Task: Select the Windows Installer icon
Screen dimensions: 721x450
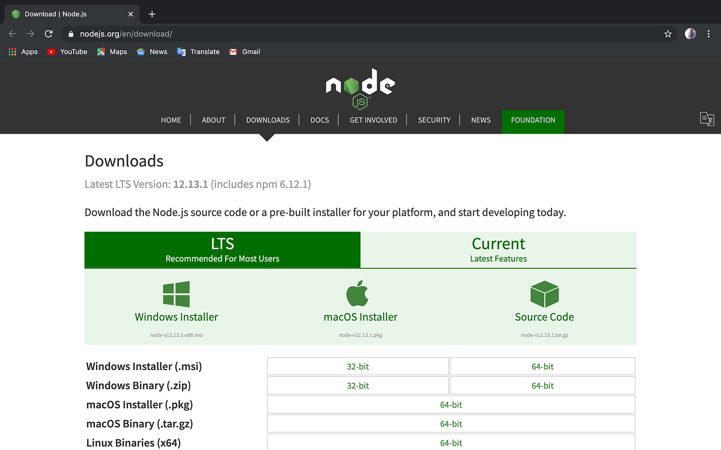Action: pyautogui.click(x=176, y=293)
